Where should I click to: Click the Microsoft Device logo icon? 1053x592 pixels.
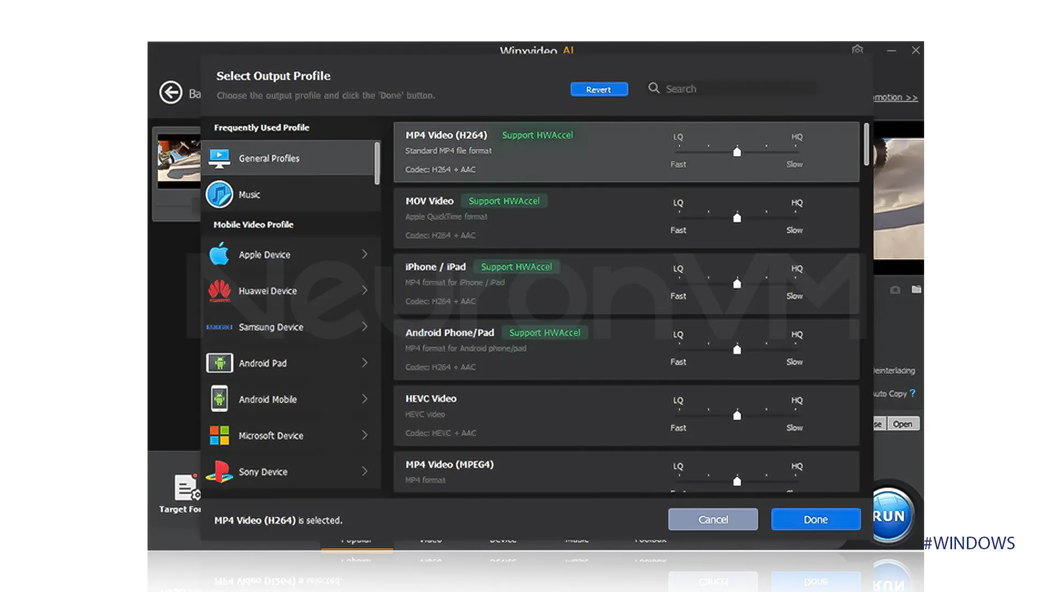(x=219, y=435)
